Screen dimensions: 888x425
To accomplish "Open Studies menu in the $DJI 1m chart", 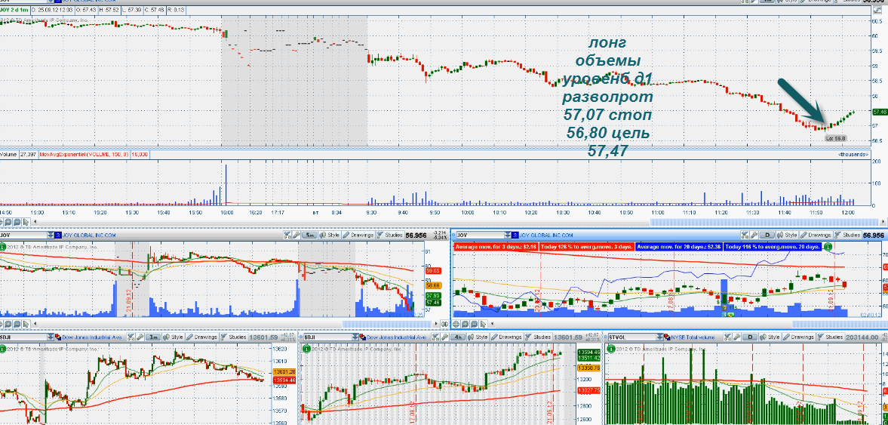I will pyautogui.click(x=233, y=337).
